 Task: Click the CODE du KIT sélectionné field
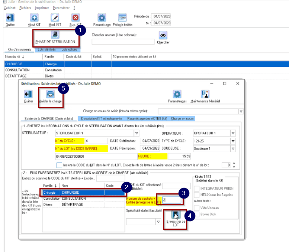(176, 186)
